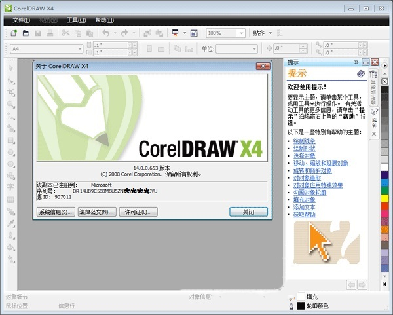The image size is (393, 315).
Task: Click the help book icon in Hints panel
Action: [x=361, y=73]
